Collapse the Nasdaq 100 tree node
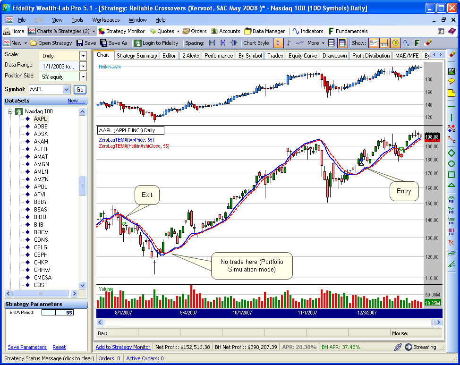Screen dimensions: 460x365 (10, 111)
